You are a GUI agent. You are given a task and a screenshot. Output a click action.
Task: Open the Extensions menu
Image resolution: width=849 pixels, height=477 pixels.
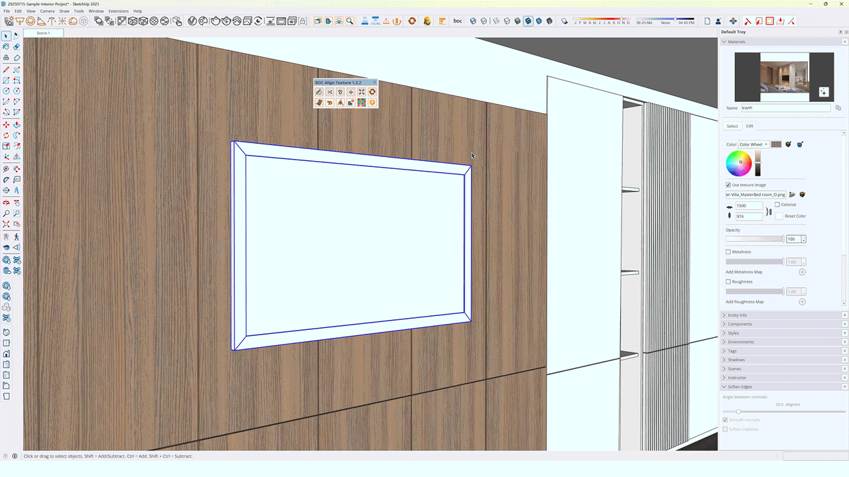point(118,11)
